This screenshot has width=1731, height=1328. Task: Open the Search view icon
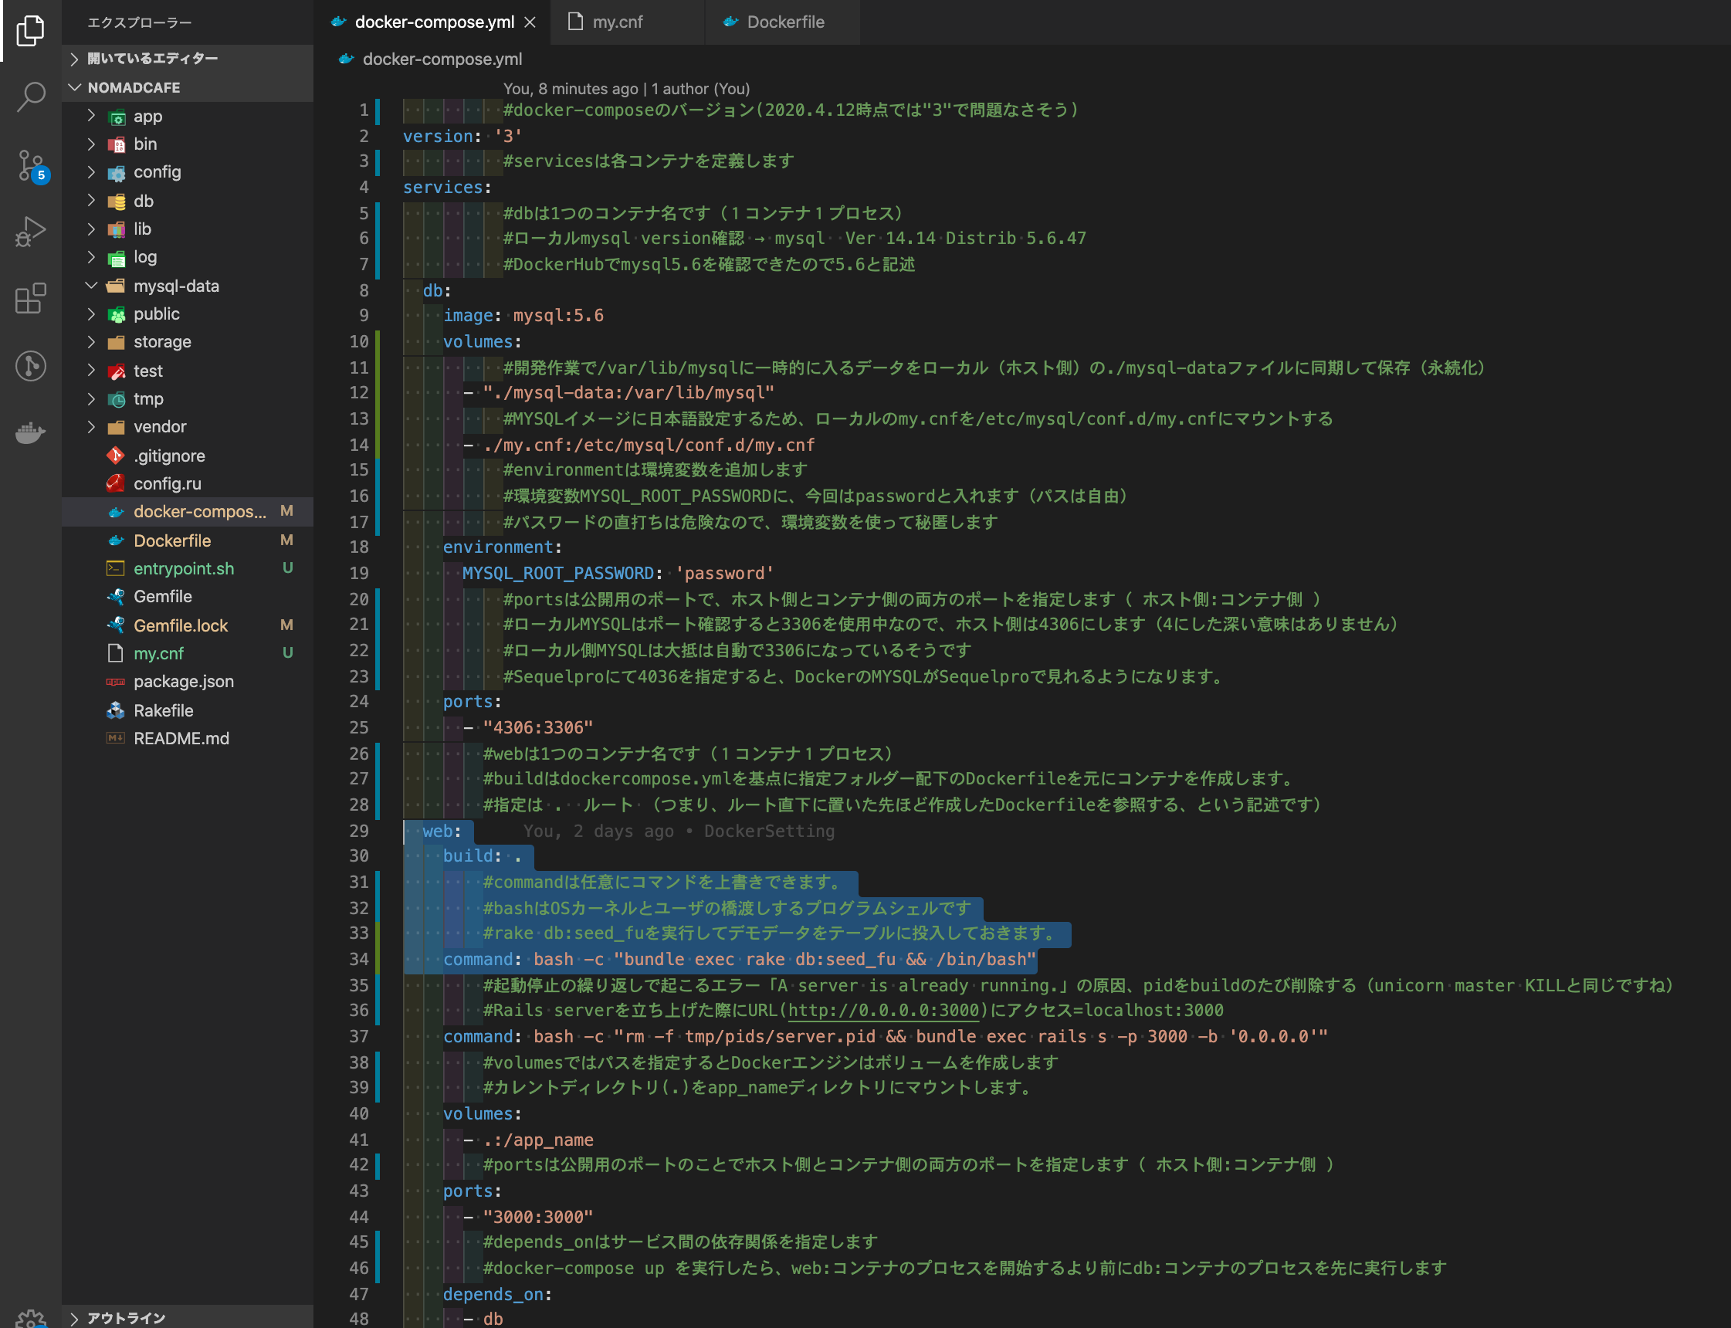pyautogui.click(x=30, y=97)
